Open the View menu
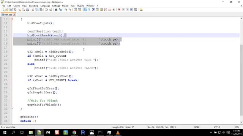This screenshot has height=136, width=243. click(x=24, y=6)
